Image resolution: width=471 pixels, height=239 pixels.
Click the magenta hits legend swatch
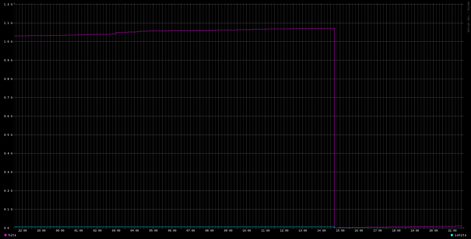5,235
